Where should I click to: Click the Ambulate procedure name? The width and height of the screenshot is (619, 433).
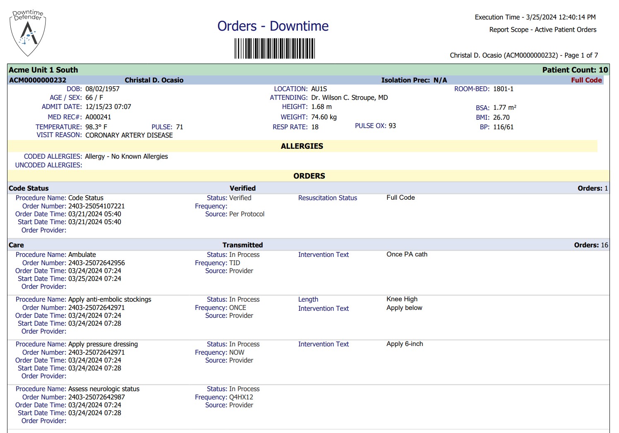point(82,255)
